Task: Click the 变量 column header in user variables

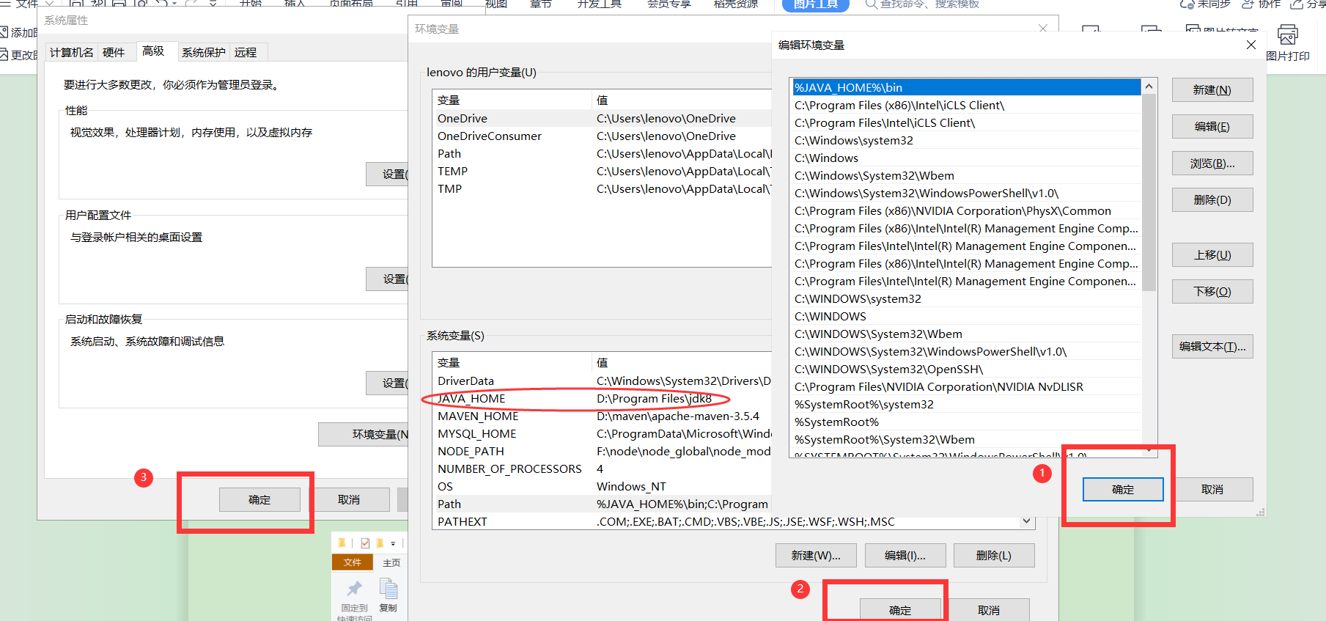Action: click(512, 100)
